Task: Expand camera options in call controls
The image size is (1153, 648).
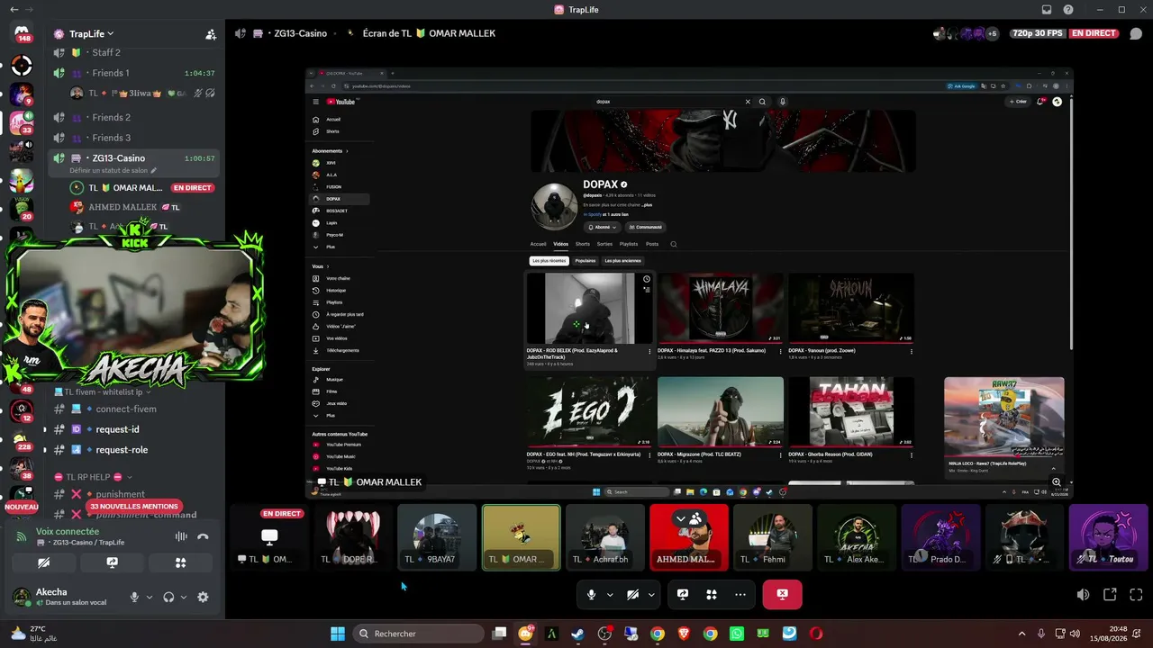Action: tap(650, 594)
